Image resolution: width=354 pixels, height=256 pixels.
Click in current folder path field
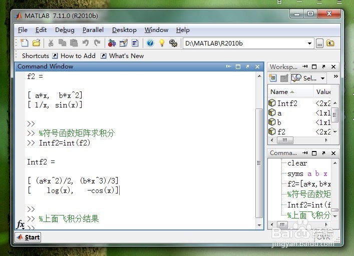[x=244, y=43]
